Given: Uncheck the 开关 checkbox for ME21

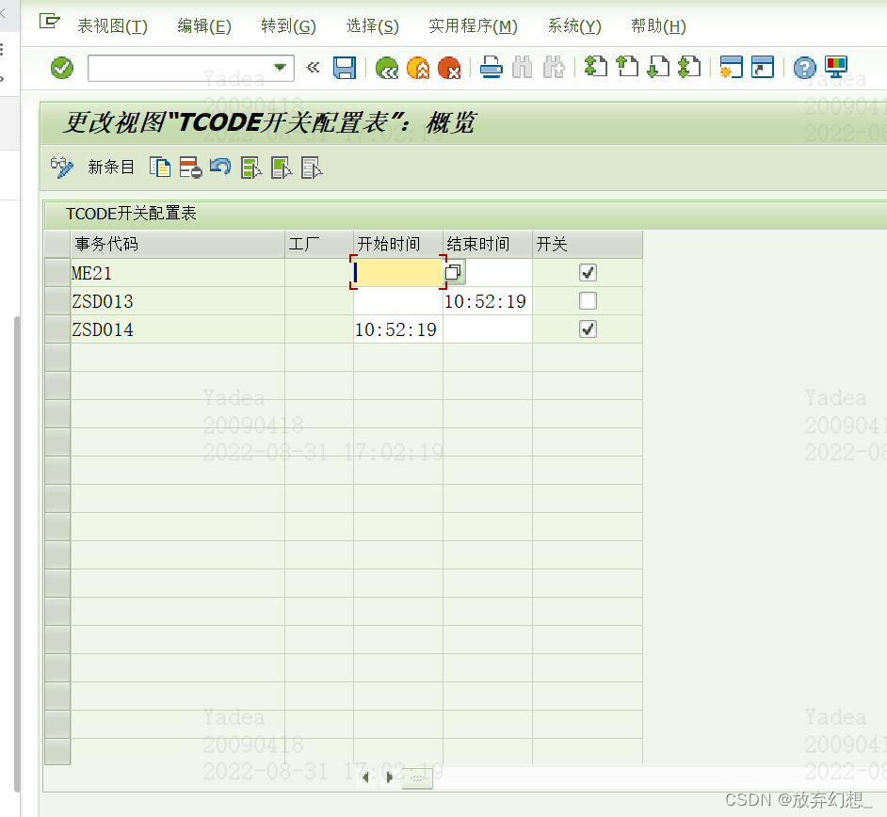Looking at the screenshot, I should (587, 272).
